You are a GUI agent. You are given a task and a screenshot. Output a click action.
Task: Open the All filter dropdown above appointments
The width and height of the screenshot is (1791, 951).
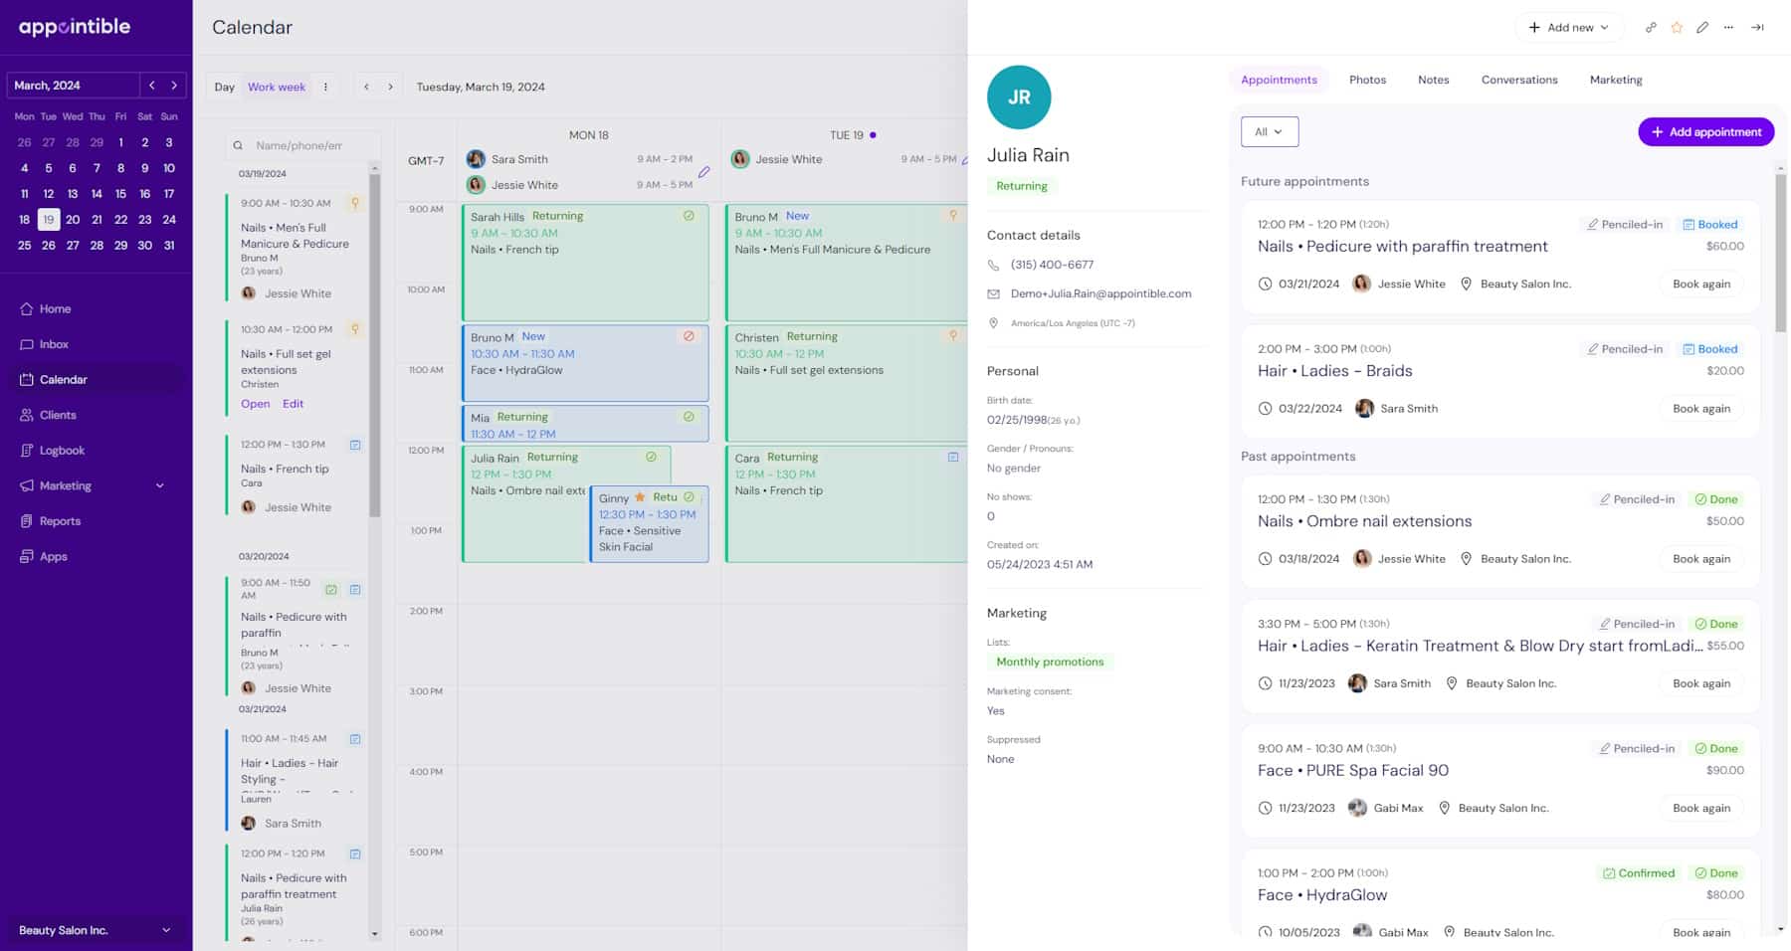click(x=1270, y=131)
